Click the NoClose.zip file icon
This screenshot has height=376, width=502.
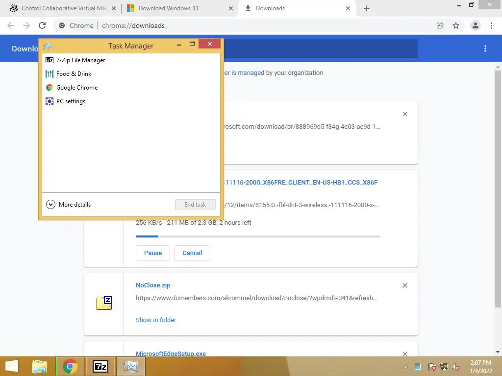click(104, 303)
